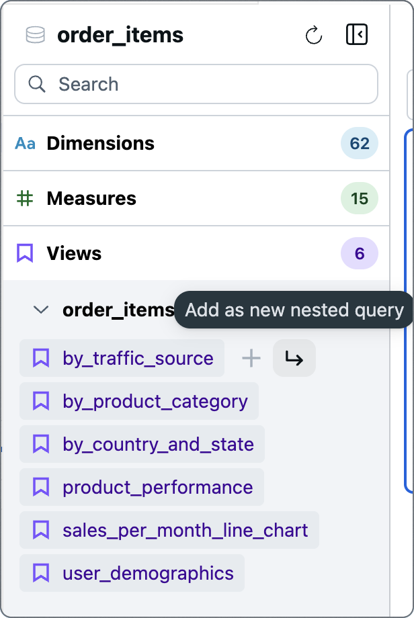414x618 pixels.
Task: Select the Add as new nested query icon
Action: point(294,358)
